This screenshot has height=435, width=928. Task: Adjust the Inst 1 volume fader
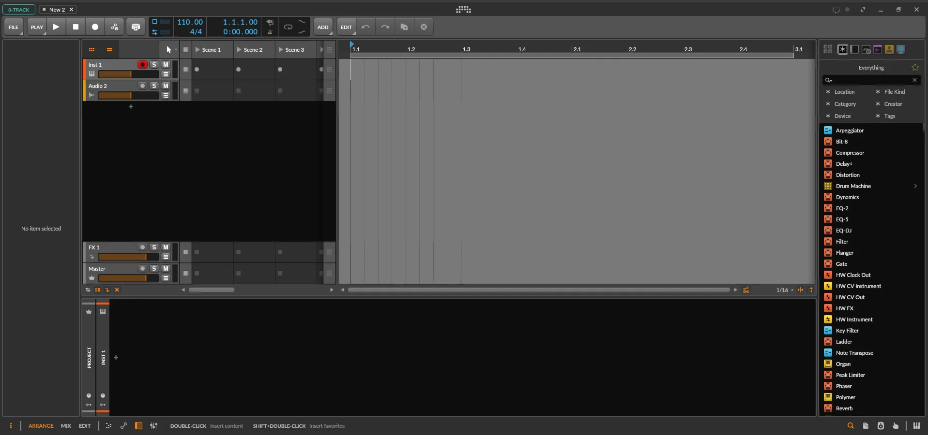tap(128, 74)
